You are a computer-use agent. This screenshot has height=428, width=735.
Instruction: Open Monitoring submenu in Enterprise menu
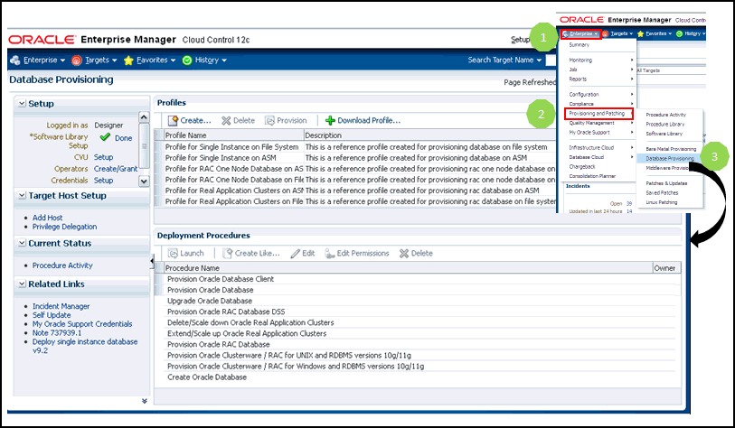click(x=600, y=60)
